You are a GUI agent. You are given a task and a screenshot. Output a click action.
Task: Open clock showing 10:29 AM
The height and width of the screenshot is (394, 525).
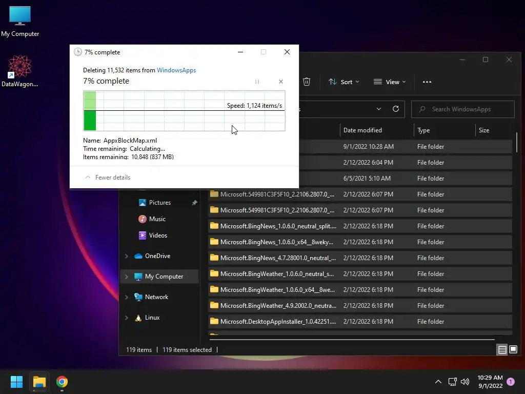(490, 382)
